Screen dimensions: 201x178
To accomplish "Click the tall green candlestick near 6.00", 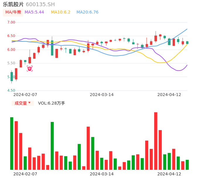I will click(x=52, y=48).
